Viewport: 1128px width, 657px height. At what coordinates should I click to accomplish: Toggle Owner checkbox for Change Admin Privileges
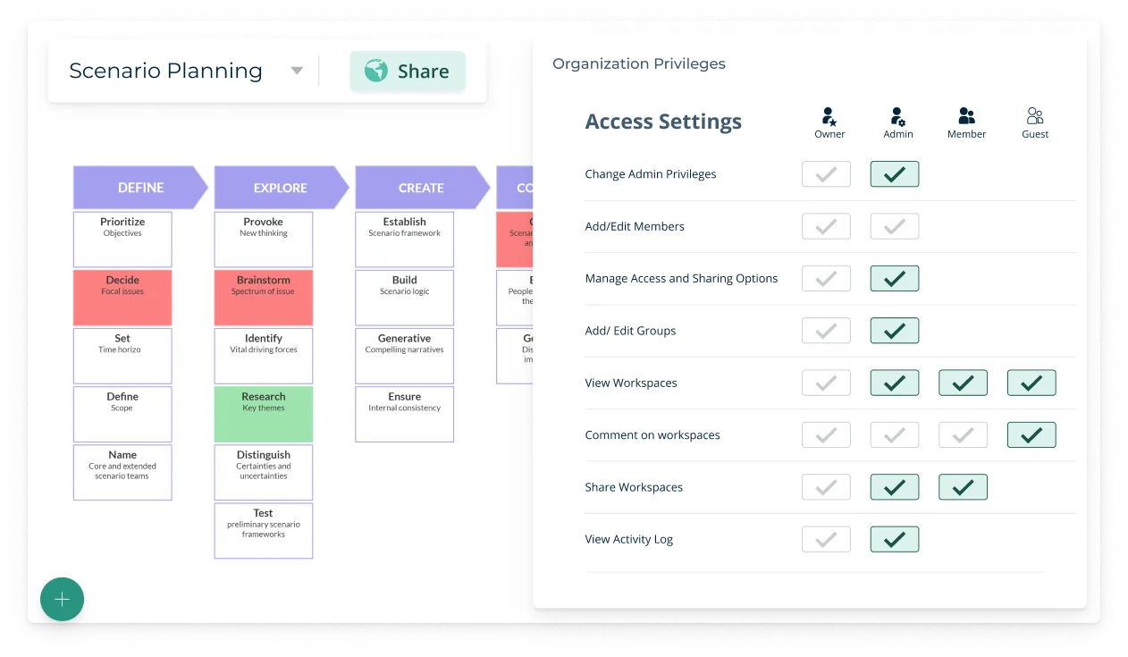click(x=826, y=174)
